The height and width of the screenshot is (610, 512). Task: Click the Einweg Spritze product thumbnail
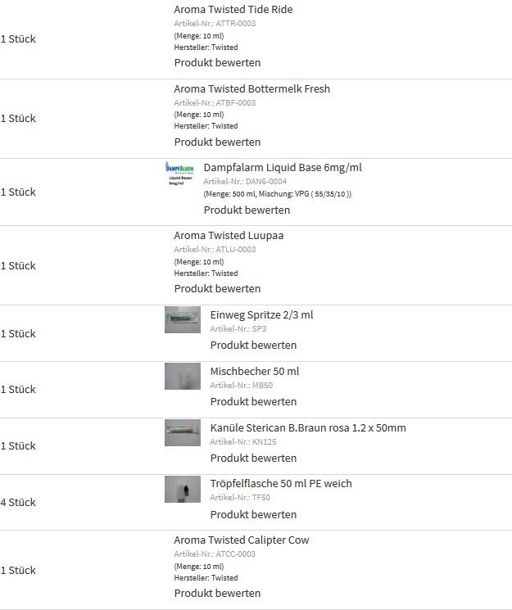pos(183,320)
